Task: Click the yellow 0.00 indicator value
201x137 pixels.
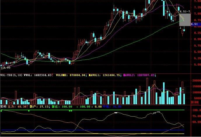Action: coord(98,106)
